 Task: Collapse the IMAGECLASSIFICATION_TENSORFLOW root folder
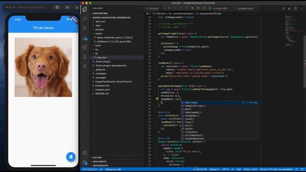111,18
